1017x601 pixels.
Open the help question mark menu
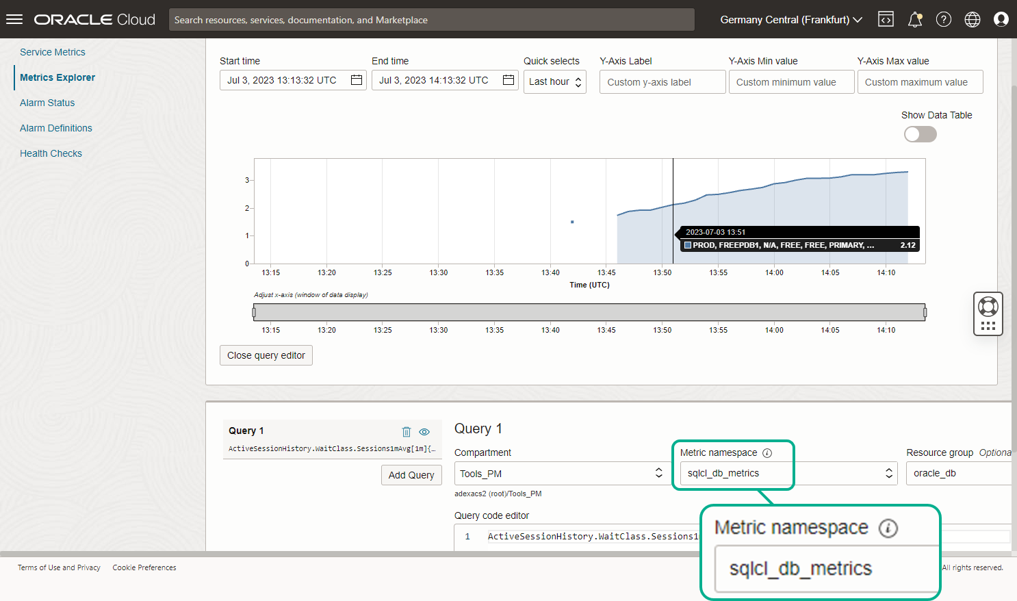(944, 19)
